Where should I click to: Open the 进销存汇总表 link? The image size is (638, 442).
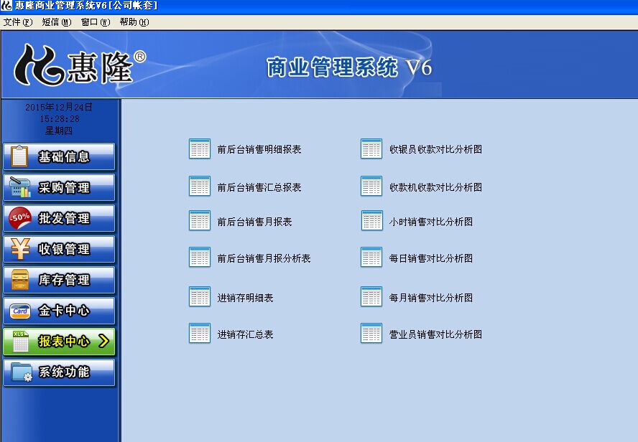245,334
